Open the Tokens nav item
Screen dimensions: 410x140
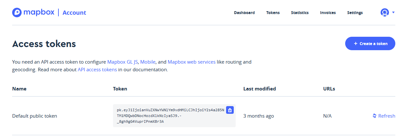[273, 13]
